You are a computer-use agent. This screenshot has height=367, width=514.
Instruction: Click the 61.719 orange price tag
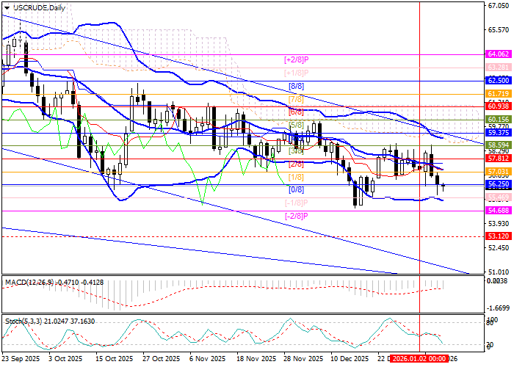click(x=499, y=94)
